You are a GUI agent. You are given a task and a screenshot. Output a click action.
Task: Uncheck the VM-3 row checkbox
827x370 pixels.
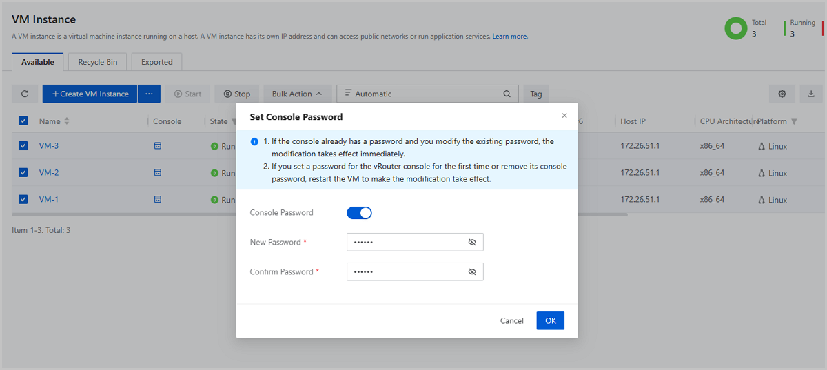pos(23,146)
